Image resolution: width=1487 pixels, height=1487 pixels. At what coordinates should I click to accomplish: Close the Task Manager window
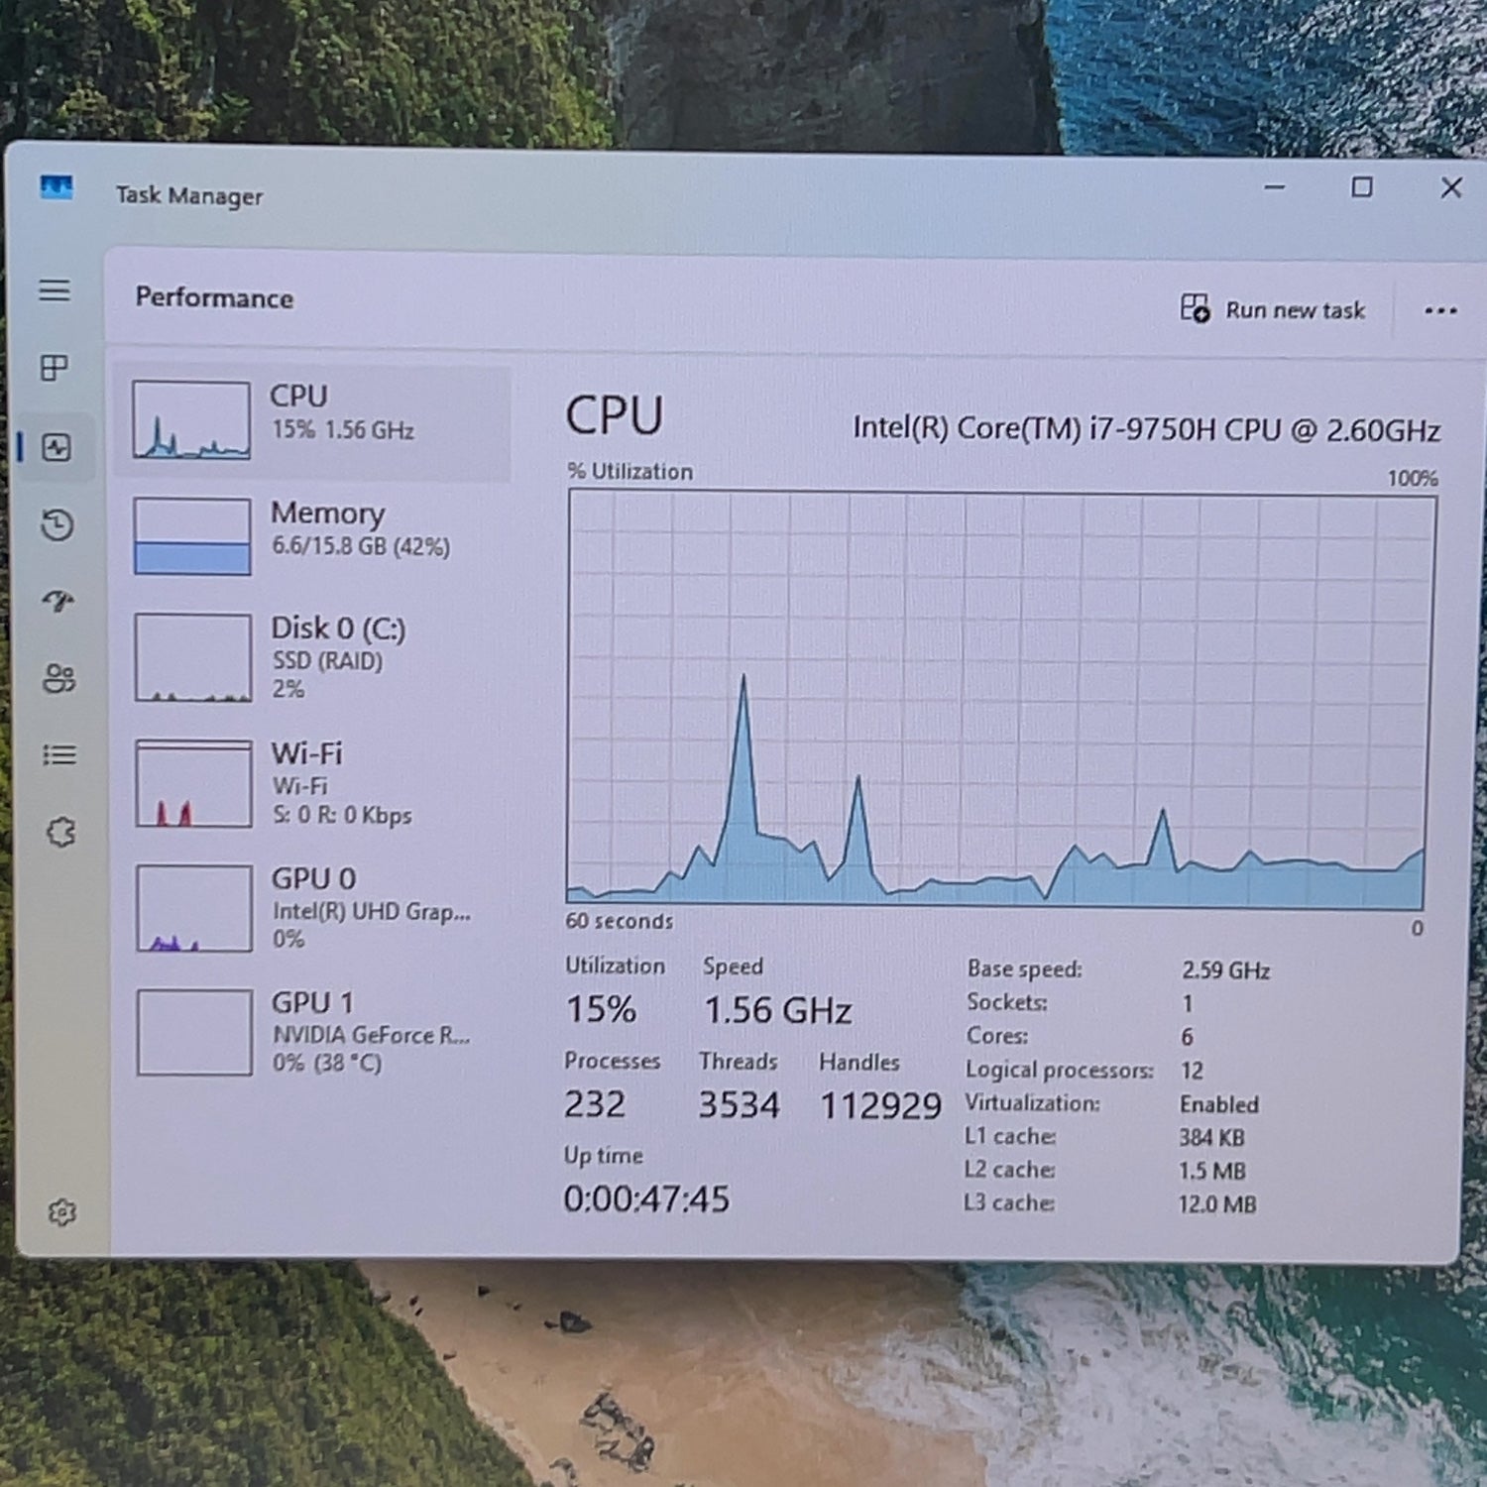coord(1451,186)
